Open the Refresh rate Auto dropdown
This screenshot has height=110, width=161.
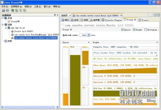click(89, 35)
